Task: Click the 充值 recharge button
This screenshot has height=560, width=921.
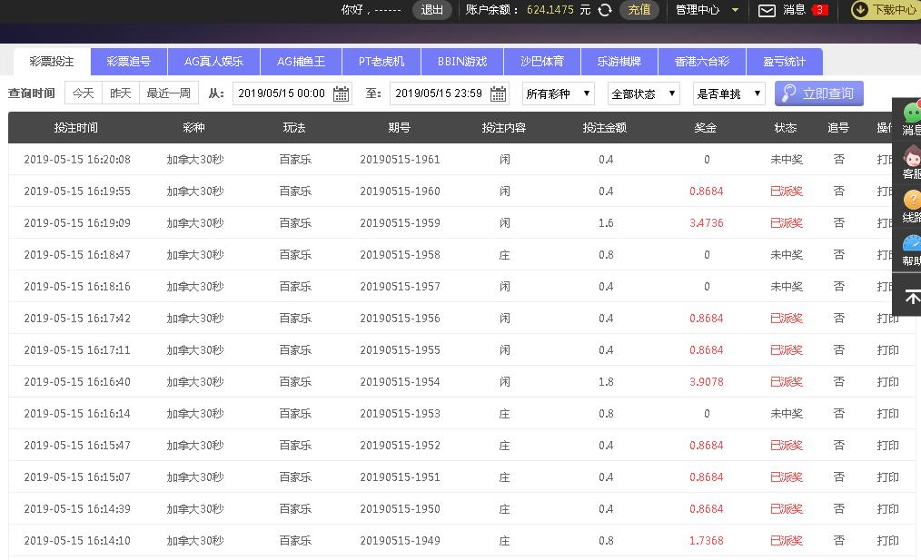Action: pos(639,10)
